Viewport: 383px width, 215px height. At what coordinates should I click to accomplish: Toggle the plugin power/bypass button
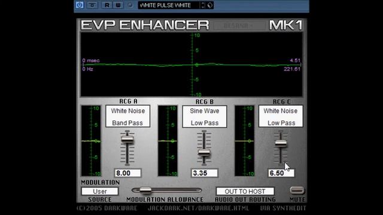[x=80, y=5]
